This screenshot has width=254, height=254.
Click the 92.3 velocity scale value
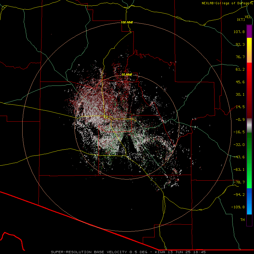240,44
